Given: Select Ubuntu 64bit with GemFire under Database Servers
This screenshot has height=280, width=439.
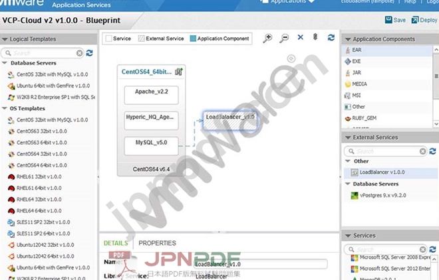Looking at the screenshot, I should (x=49, y=86).
